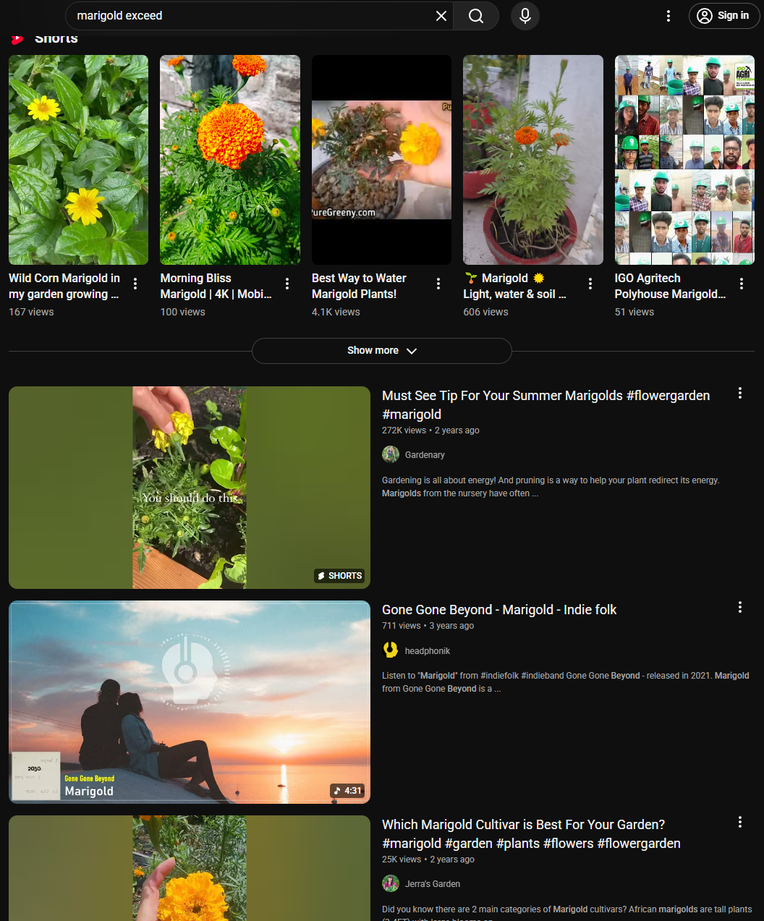Expand Shorts shelf with Show more
The height and width of the screenshot is (921, 764).
pos(382,351)
